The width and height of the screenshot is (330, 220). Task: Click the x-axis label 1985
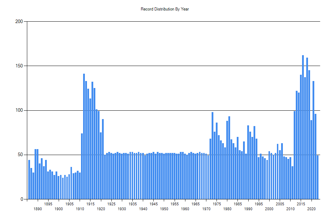[x=237, y=204]
